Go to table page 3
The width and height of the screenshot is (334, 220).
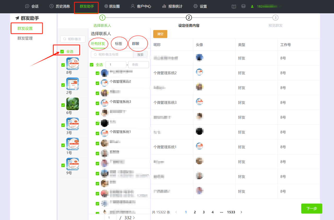pos(204,212)
